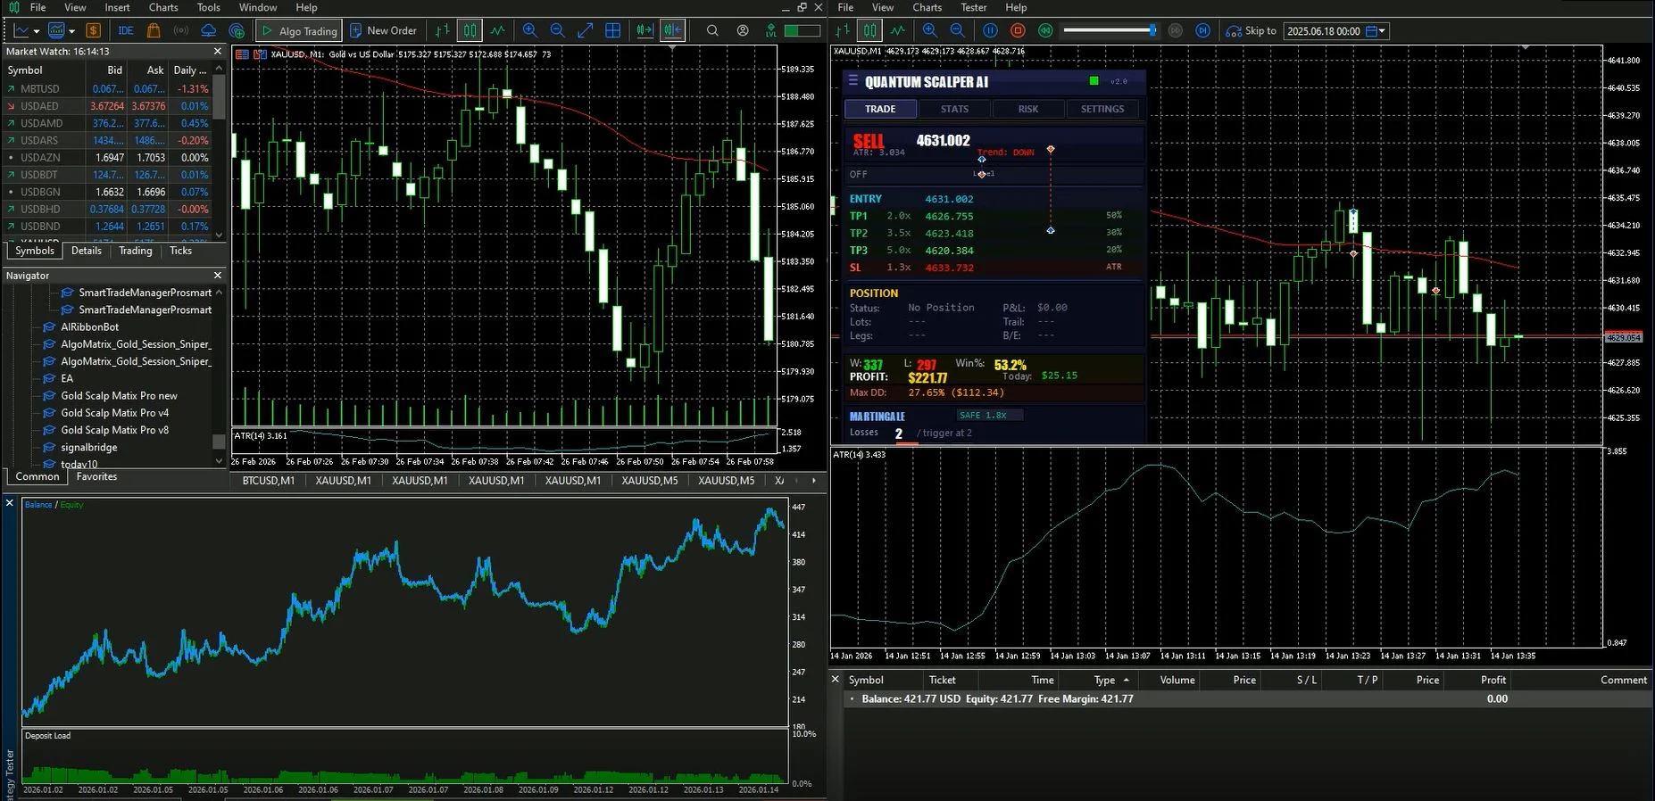
Task: Click the globe with plus icon
Action: [237, 30]
